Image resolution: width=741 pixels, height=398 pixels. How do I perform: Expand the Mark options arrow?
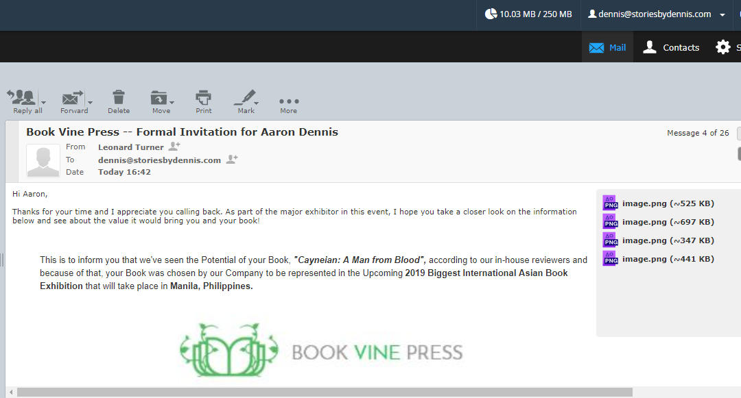pos(257,102)
